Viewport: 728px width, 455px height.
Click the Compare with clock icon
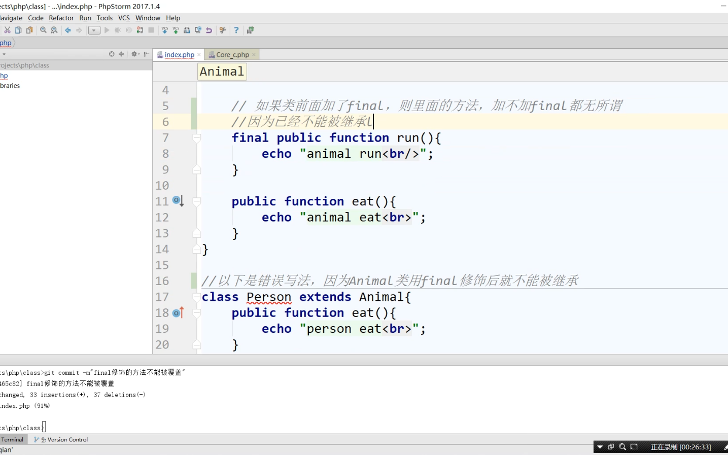pos(198,30)
